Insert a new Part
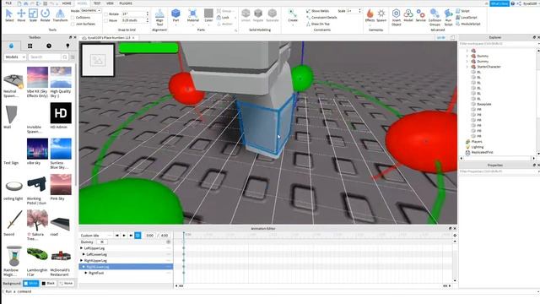Image resolution: width=540 pixels, height=304 pixels. [175, 15]
